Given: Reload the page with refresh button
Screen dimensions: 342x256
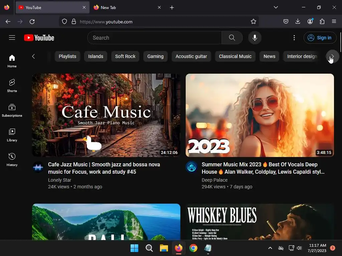Looking at the screenshot, I should [32, 22].
